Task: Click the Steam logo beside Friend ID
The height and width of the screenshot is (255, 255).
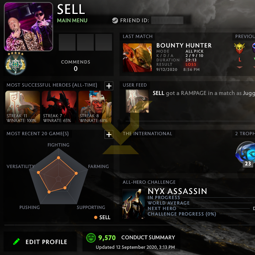Action: click(x=115, y=20)
